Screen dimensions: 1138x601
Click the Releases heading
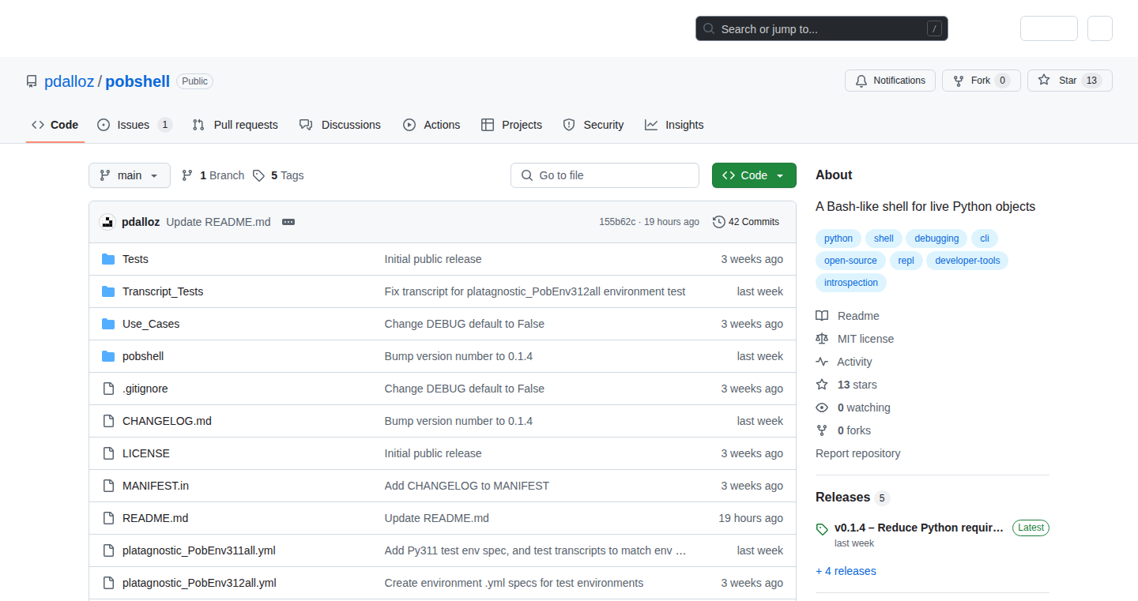(842, 497)
